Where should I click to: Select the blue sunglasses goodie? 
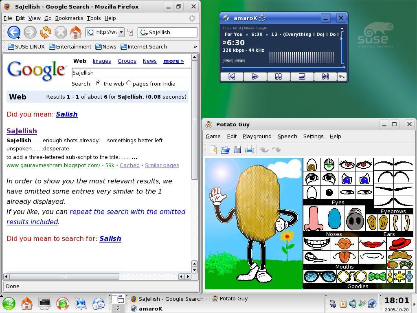pyautogui.click(x=319, y=277)
